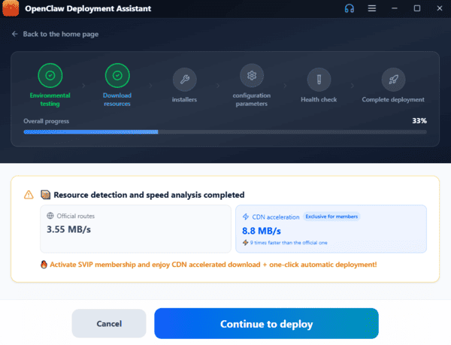Select the configuration parameters gear icon
Screen dimensions: 451x345
coord(251,76)
